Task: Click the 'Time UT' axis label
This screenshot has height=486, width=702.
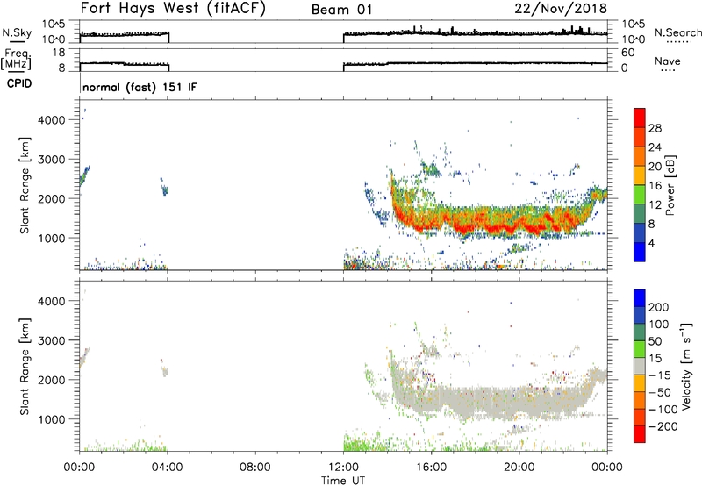Action: tap(343, 480)
